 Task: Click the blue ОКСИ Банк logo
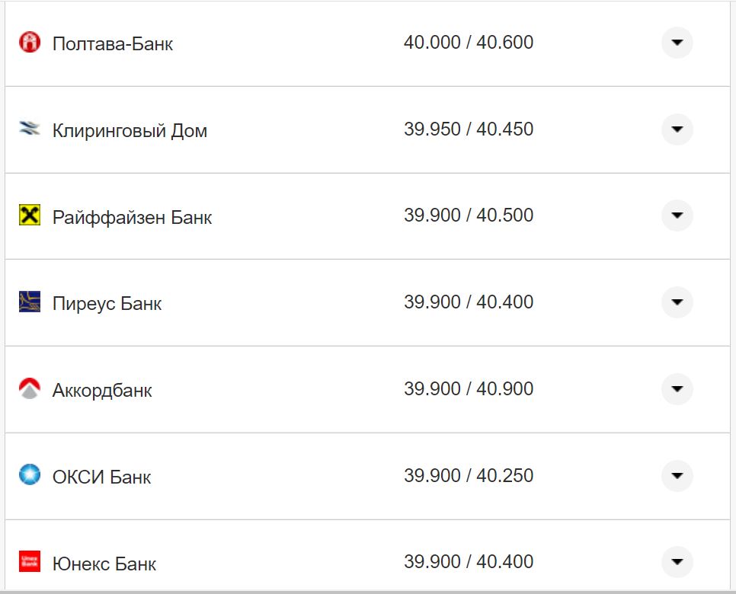[29, 475]
